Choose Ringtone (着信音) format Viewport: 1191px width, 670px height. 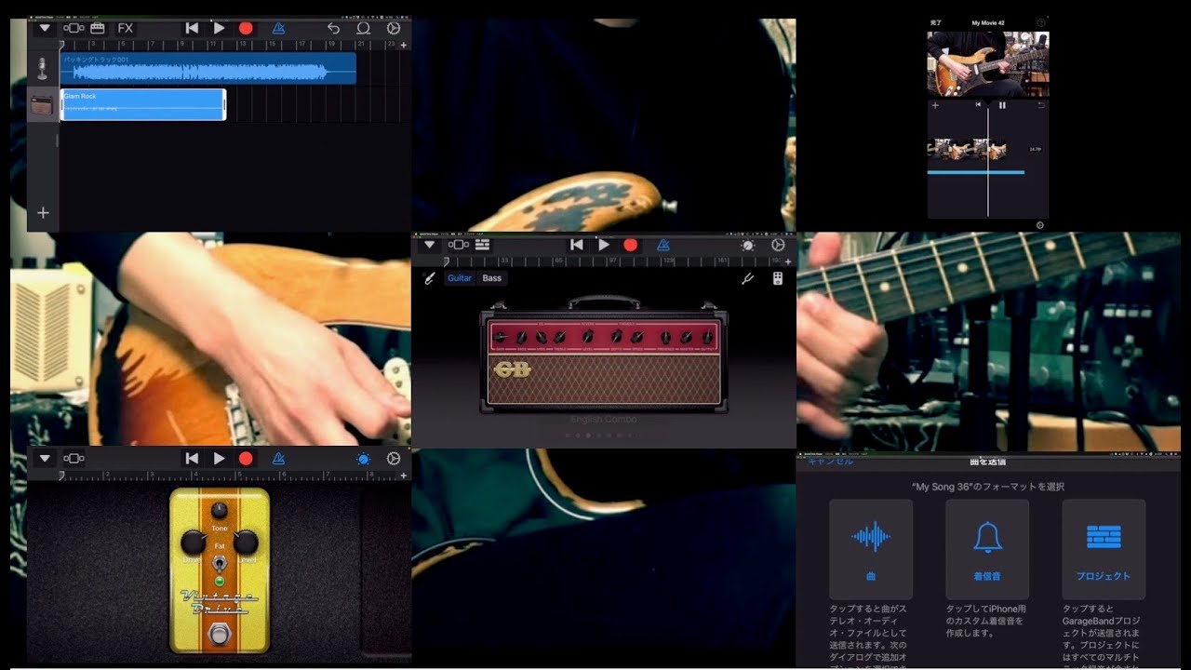987,549
